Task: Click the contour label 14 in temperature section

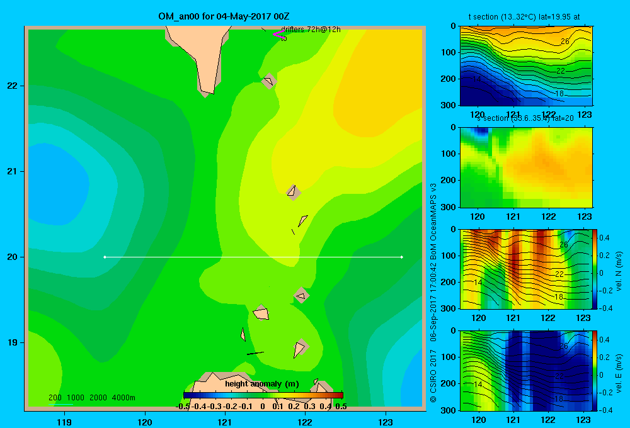Action: pos(476,79)
